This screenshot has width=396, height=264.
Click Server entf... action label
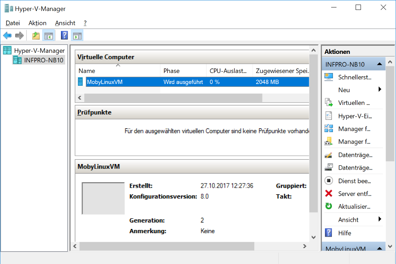(355, 194)
